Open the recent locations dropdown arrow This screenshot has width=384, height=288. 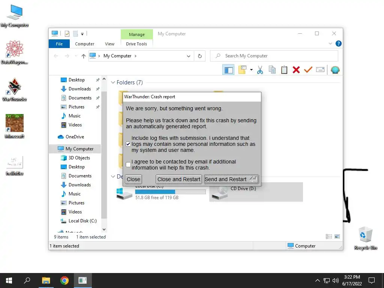tap(76, 56)
